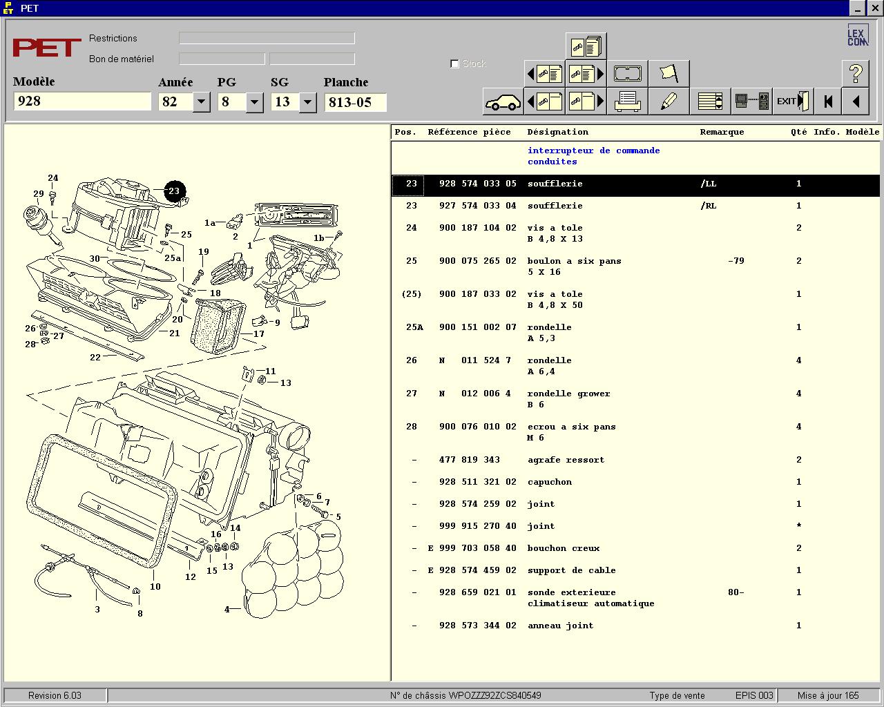This screenshot has width=884, height=707.
Task: Open help question mark button
Action: (x=856, y=74)
